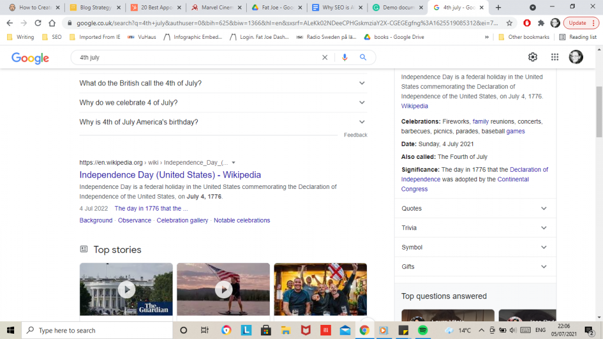Expand 'What do the British call the 4th of July?'
603x339 pixels.
pos(223,83)
